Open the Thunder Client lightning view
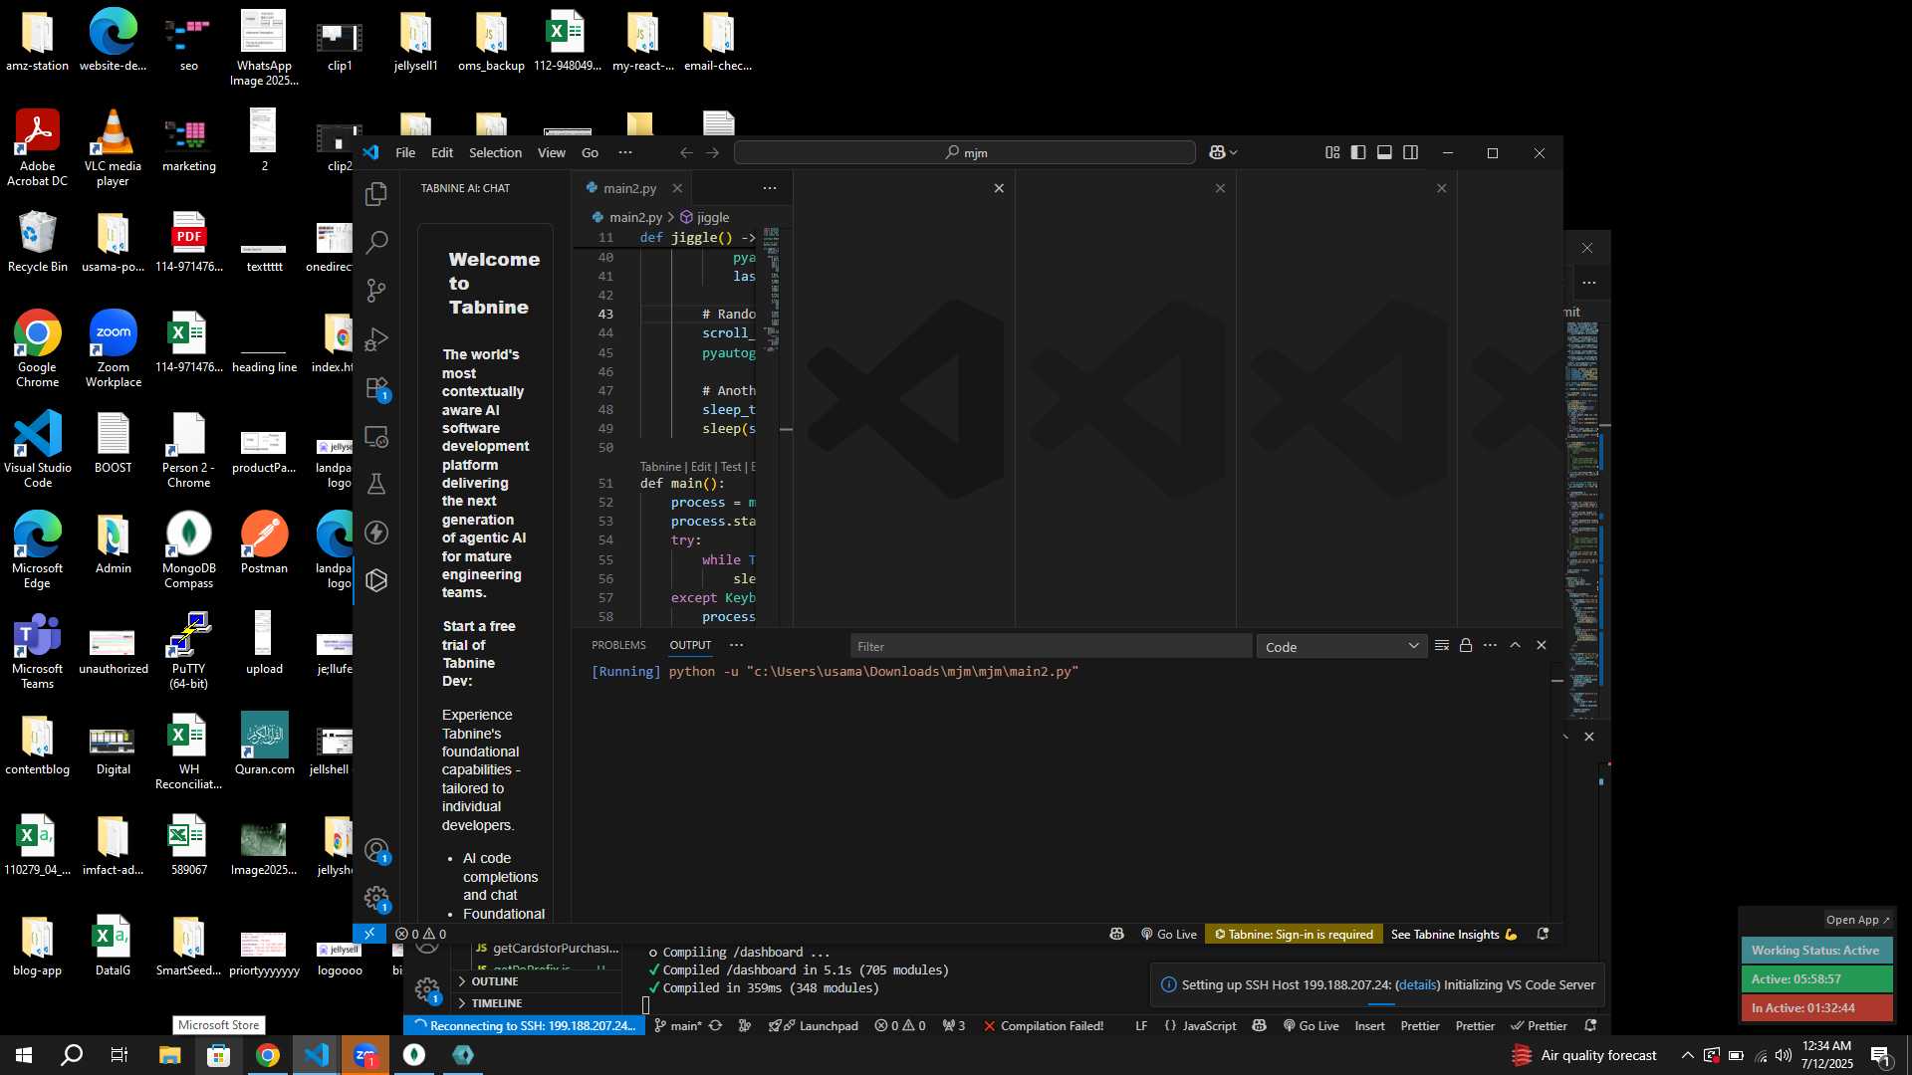This screenshot has width=1912, height=1075. (376, 533)
